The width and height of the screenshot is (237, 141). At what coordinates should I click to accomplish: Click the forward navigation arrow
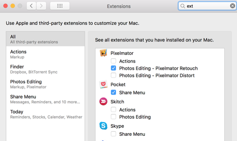(x=41, y=6)
